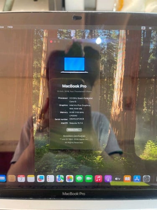Screen dimensions: 157x210
Task: Open the Help menu
Action: click(x=10, y=27)
